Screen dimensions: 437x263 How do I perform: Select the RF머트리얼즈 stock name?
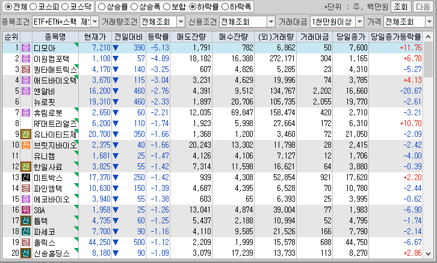(x=55, y=124)
